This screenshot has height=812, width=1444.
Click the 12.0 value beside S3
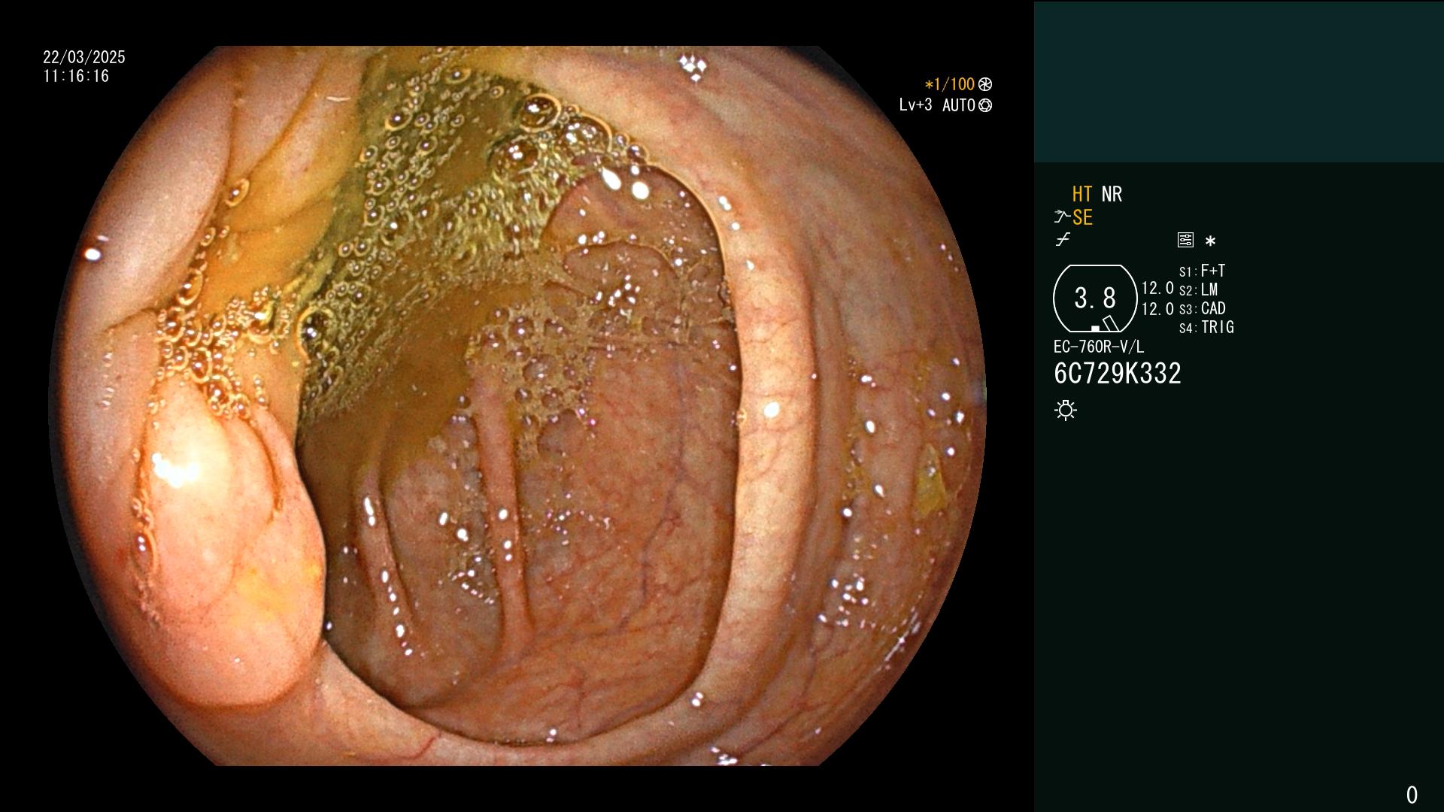coord(1157,309)
